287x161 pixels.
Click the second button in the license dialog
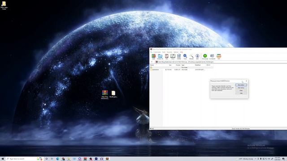241,88
